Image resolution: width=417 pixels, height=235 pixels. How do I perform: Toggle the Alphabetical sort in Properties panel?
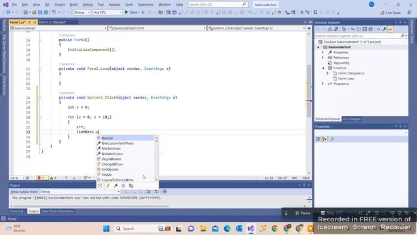tap(324, 139)
